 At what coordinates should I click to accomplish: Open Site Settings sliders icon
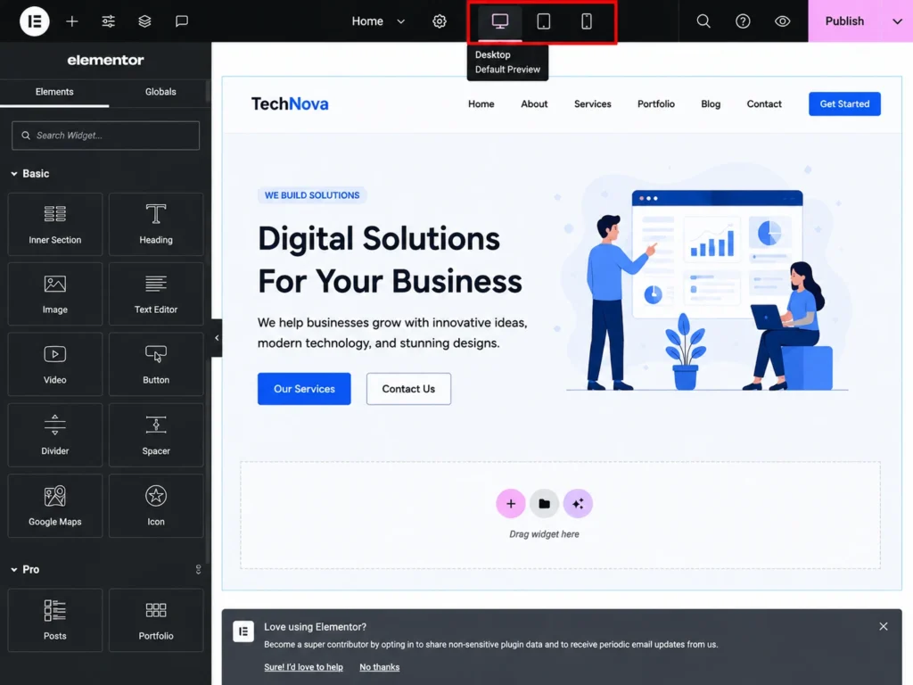pos(108,21)
